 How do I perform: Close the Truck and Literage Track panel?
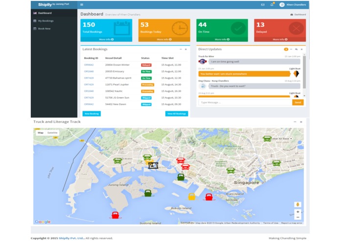[x=301, y=122]
